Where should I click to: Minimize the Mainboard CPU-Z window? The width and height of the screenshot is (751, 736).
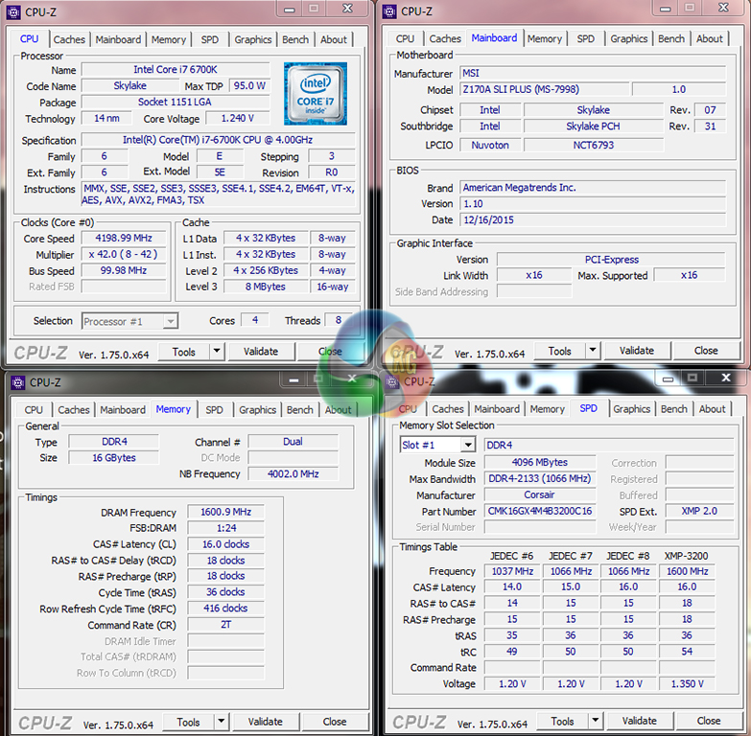point(666,8)
